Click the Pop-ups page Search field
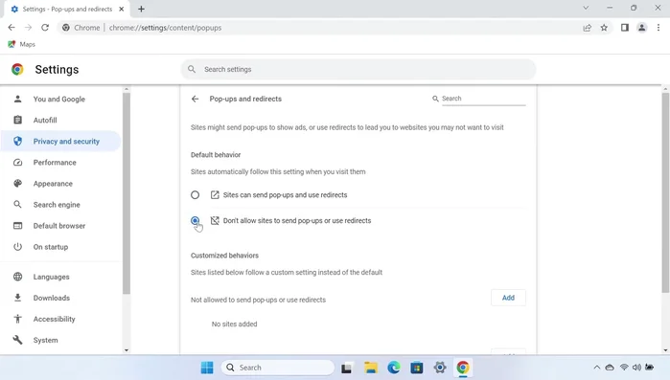The width and height of the screenshot is (670, 380). (483, 99)
